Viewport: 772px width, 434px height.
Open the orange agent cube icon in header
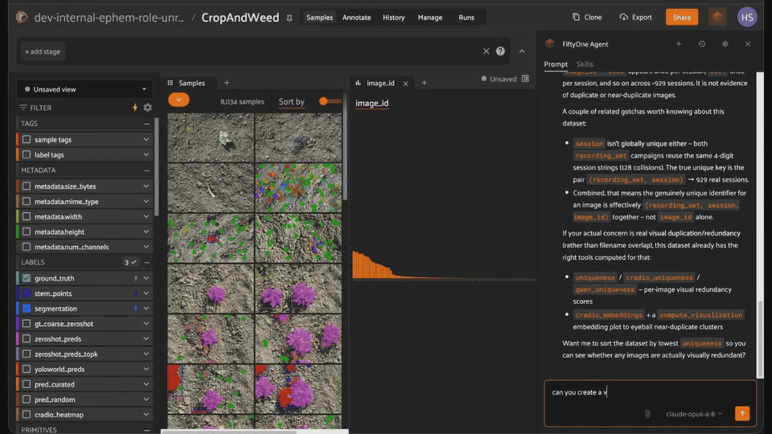tap(716, 17)
